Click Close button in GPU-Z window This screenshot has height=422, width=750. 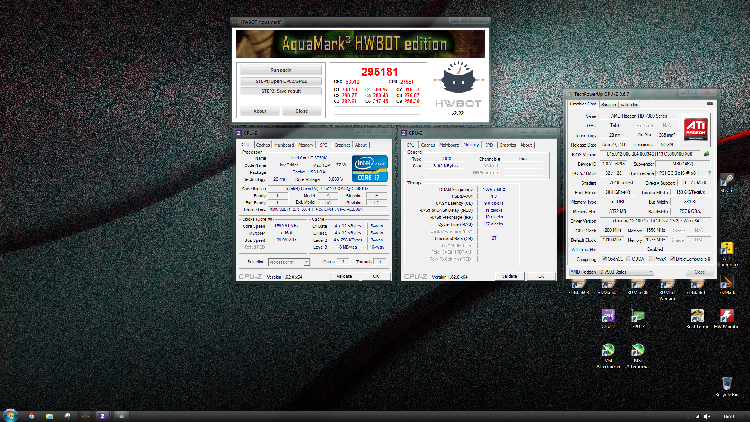700,272
